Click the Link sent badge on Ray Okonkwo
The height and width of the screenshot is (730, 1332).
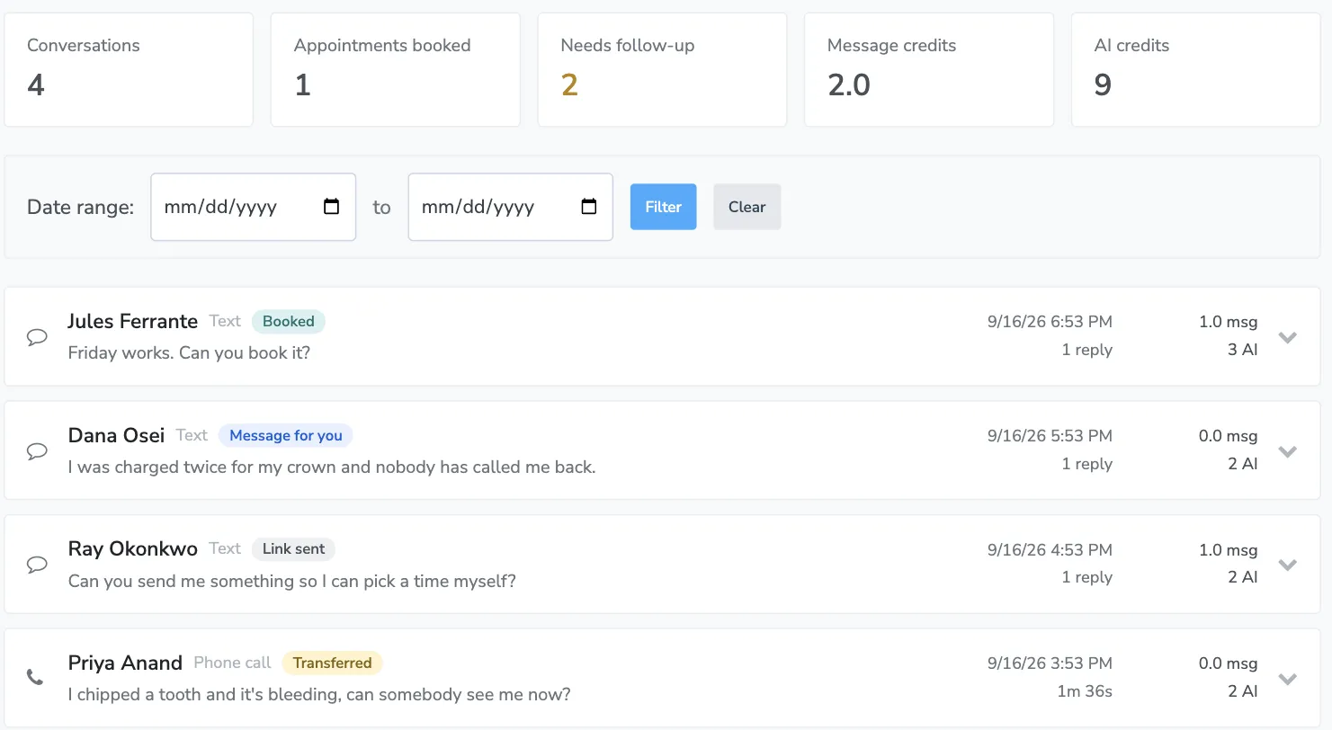[x=293, y=548]
